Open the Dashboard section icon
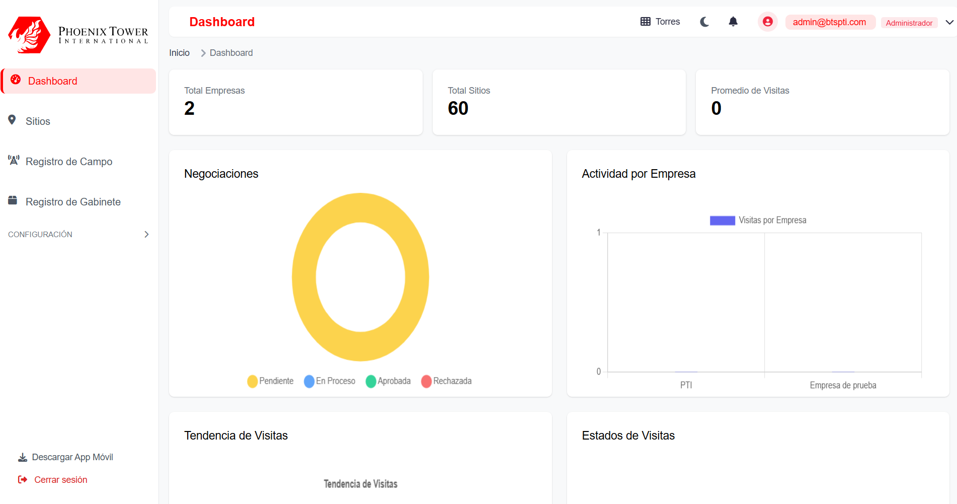957x504 pixels. [15, 80]
